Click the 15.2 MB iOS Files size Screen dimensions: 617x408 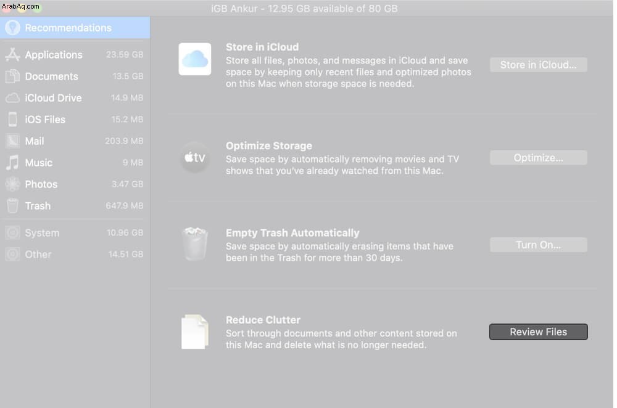coord(127,120)
